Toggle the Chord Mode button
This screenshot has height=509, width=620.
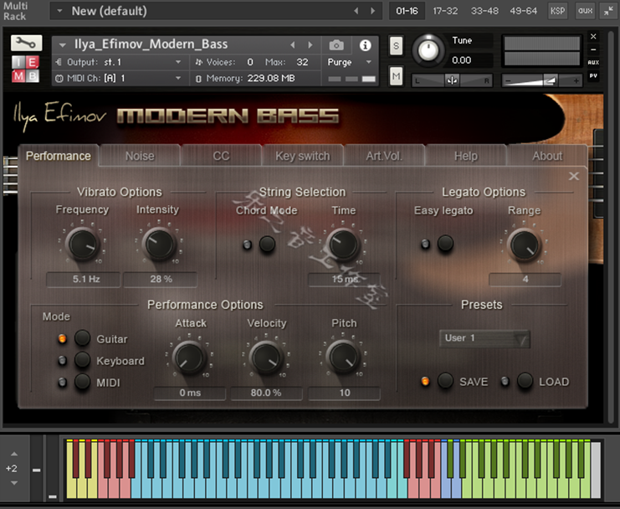(267, 244)
